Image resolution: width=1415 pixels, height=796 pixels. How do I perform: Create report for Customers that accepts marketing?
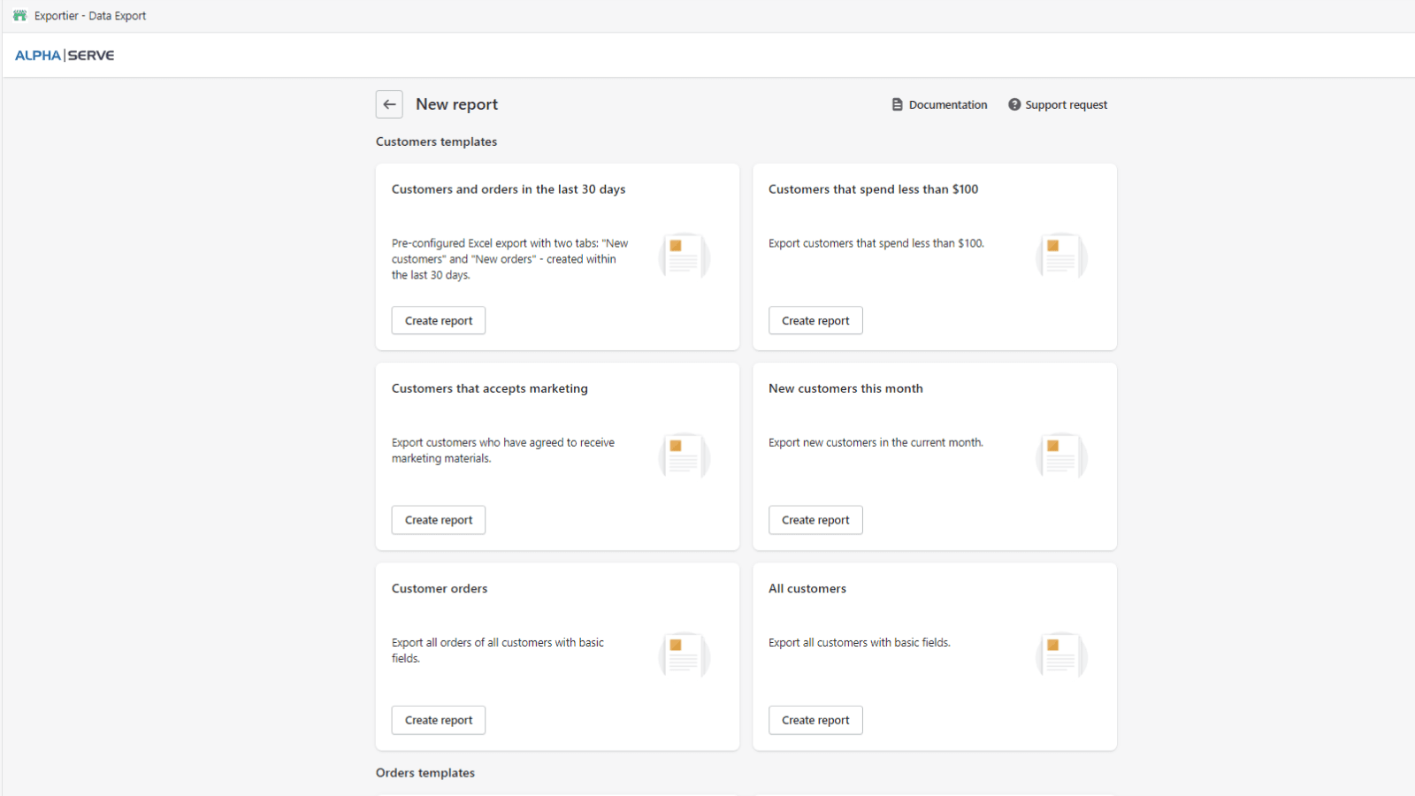[438, 520]
